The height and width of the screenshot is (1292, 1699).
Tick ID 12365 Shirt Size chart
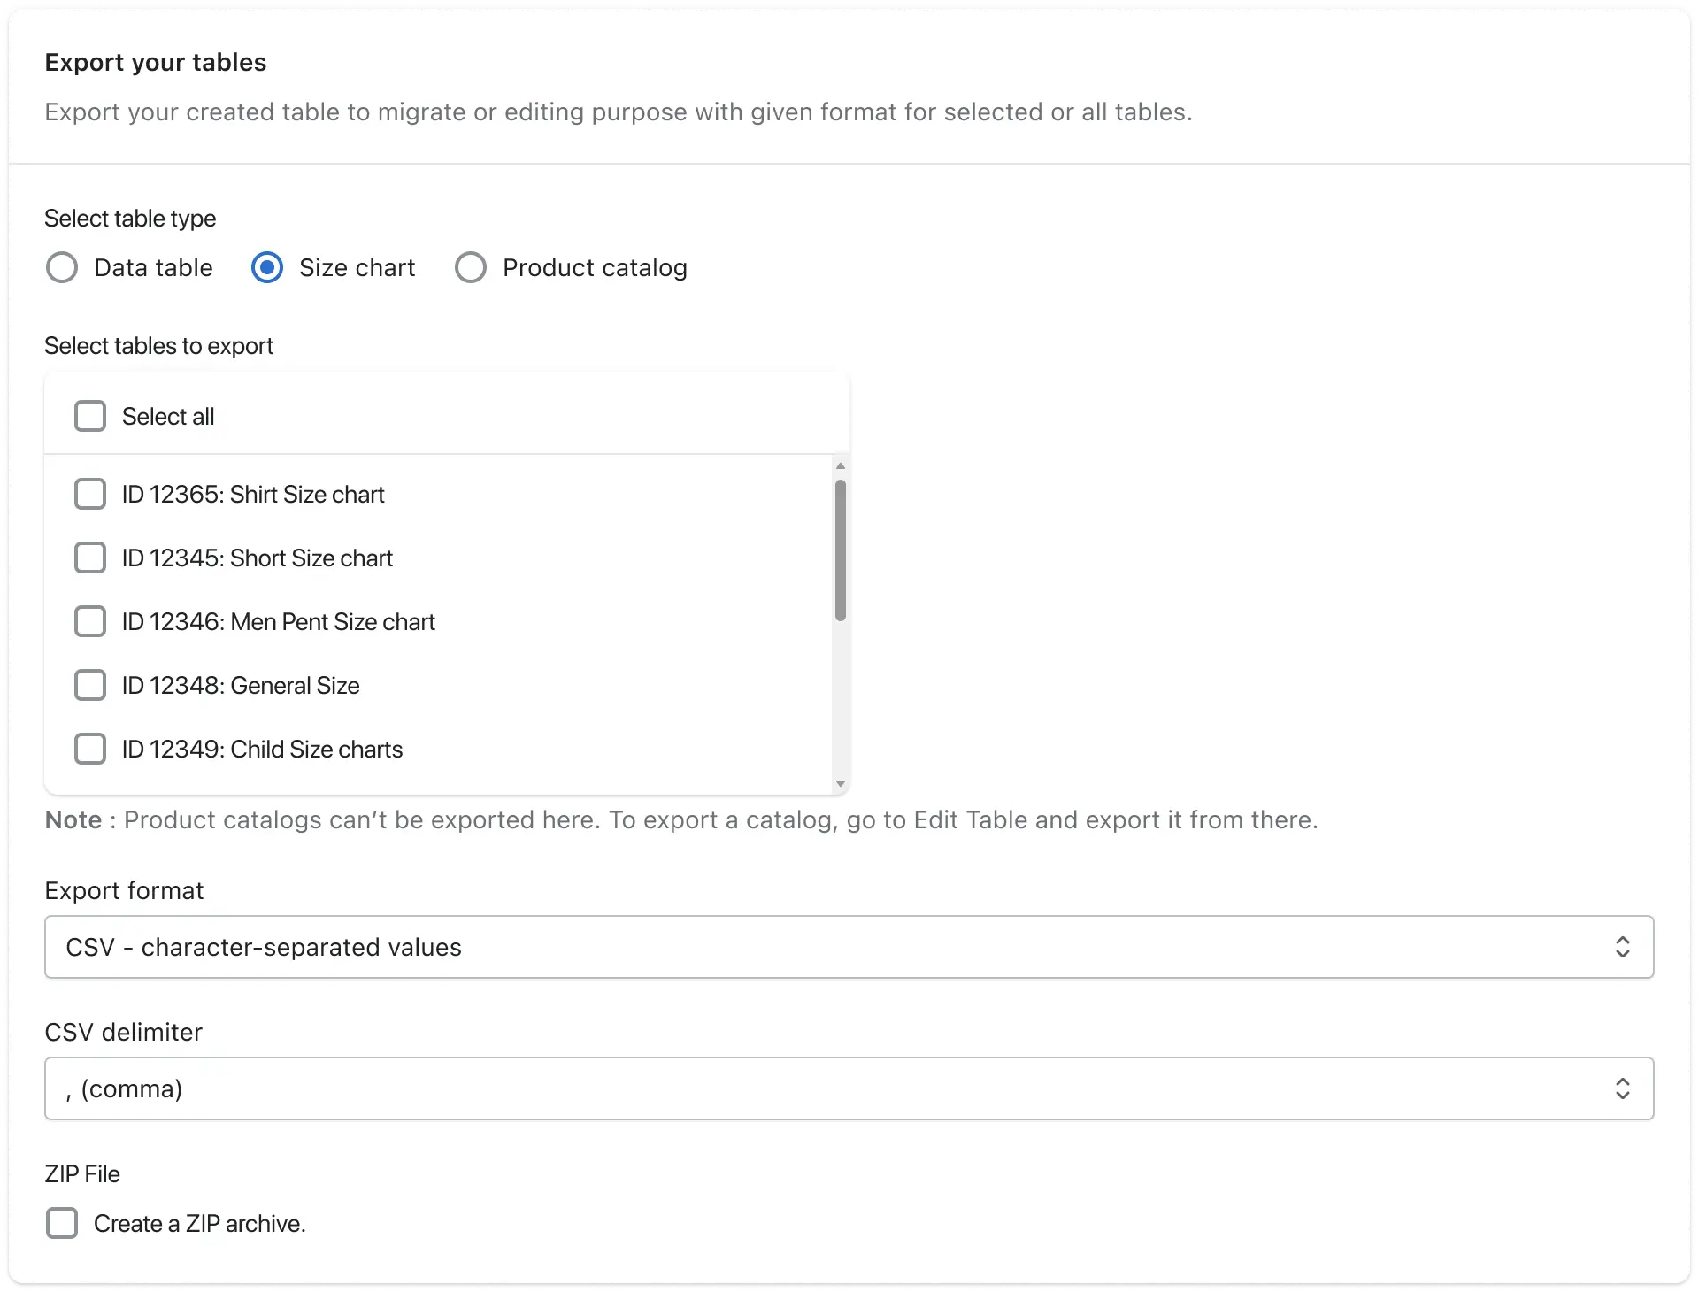[x=90, y=494]
